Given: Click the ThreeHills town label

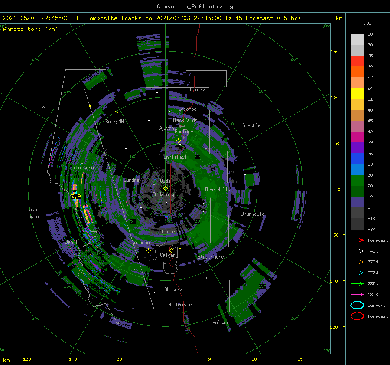Looking at the screenshot, I should point(218,190).
